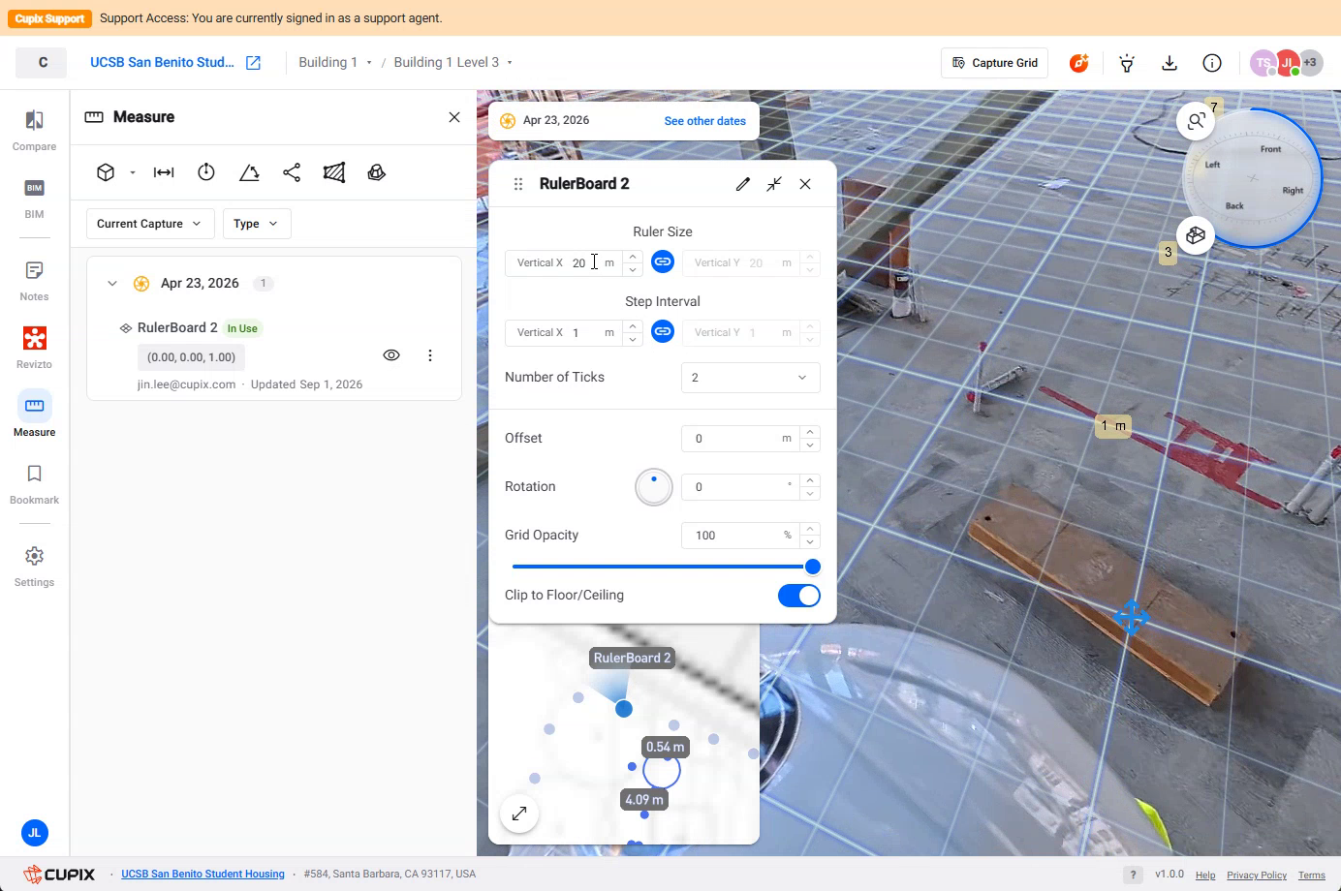
Task: Click the Grid Opacity slider handle
Action: point(813,567)
